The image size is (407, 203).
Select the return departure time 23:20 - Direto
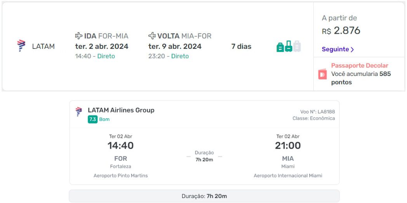click(169, 56)
